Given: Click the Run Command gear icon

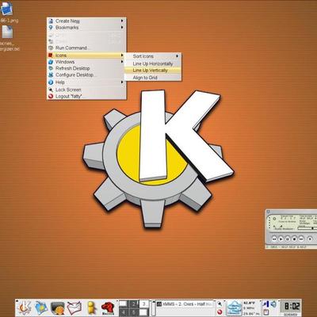Looking at the screenshot, I should [51, 48].
